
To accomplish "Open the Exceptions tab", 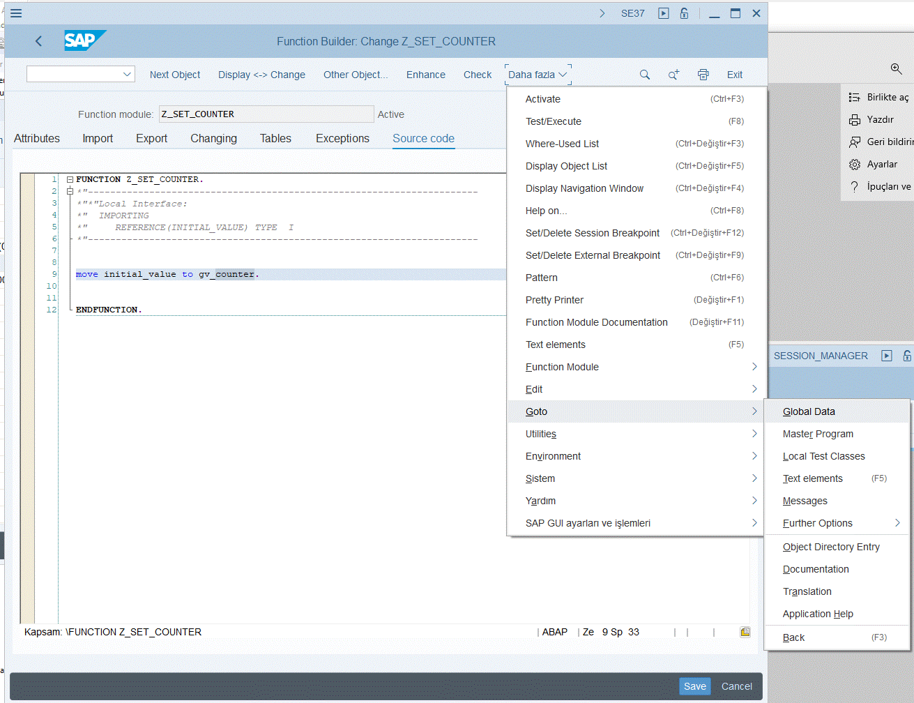I will (342, 138).
